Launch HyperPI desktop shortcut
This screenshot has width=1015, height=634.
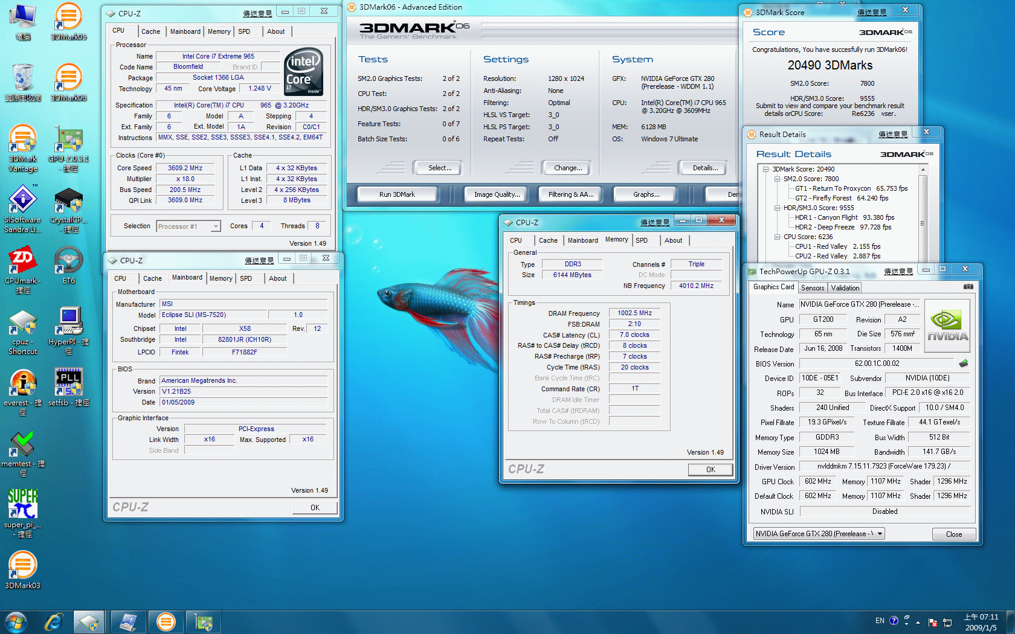click(x=68, y=331)
